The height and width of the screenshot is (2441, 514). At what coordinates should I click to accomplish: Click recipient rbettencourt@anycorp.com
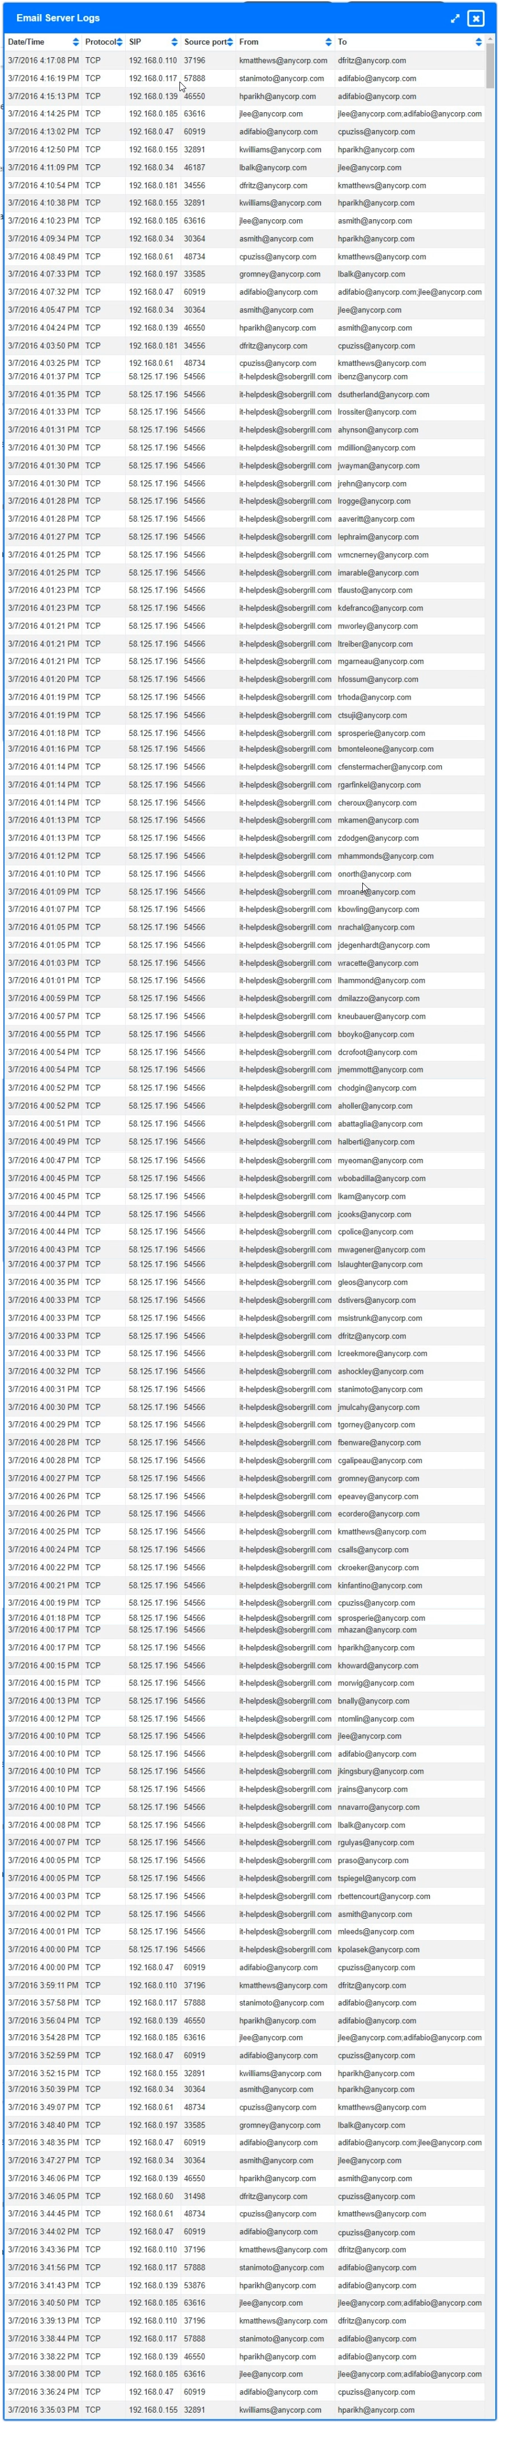click(384, 1897)
